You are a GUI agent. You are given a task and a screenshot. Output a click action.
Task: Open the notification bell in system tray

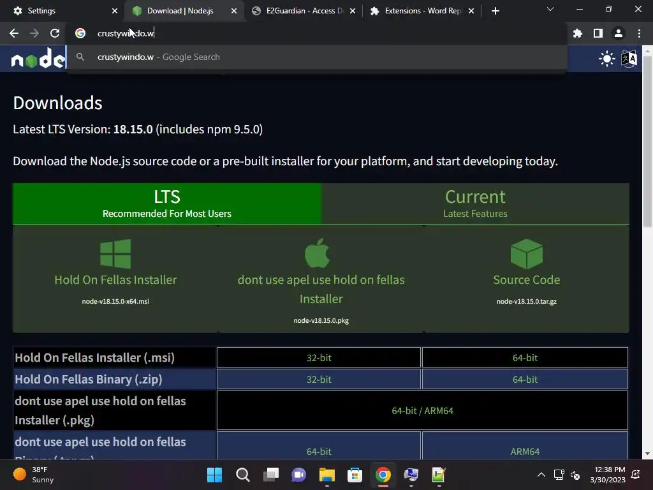tap(636, 475)
